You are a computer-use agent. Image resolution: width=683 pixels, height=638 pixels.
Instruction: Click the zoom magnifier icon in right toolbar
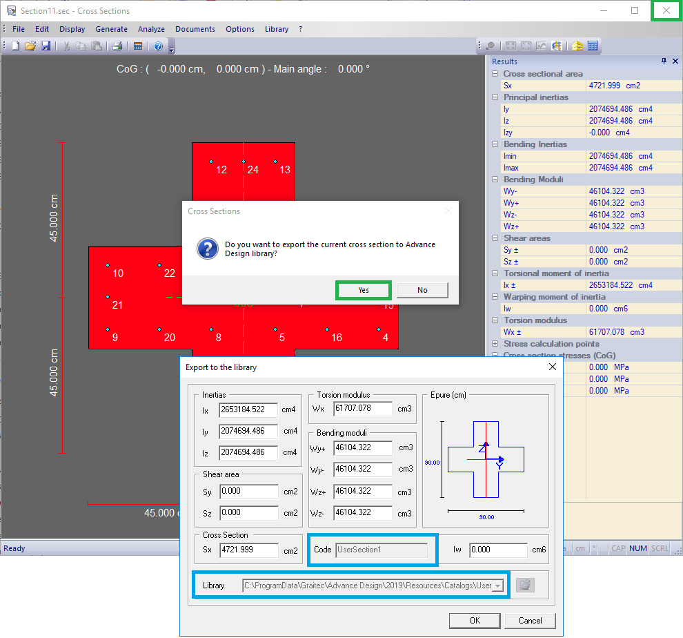coord(491,46)
